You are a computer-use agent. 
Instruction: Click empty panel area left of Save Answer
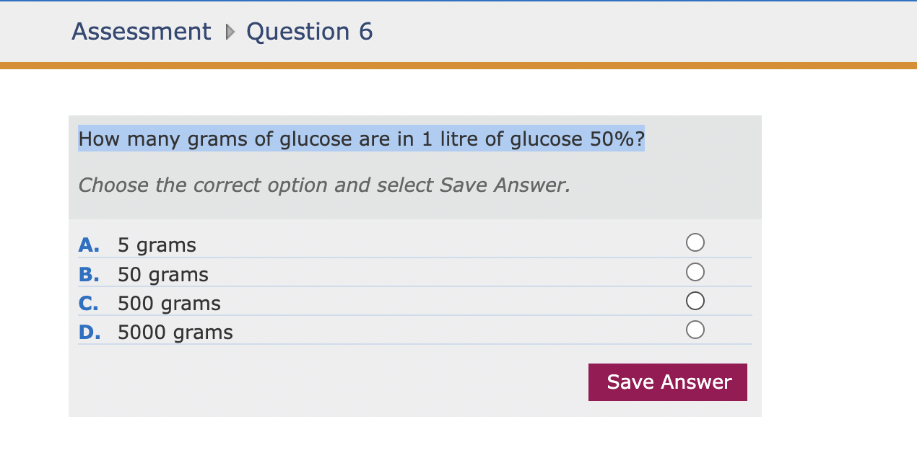point(325,382)
